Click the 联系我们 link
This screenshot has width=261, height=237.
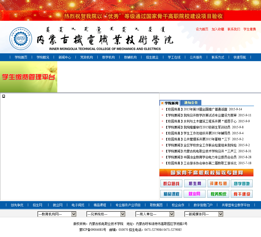(234, 29)
